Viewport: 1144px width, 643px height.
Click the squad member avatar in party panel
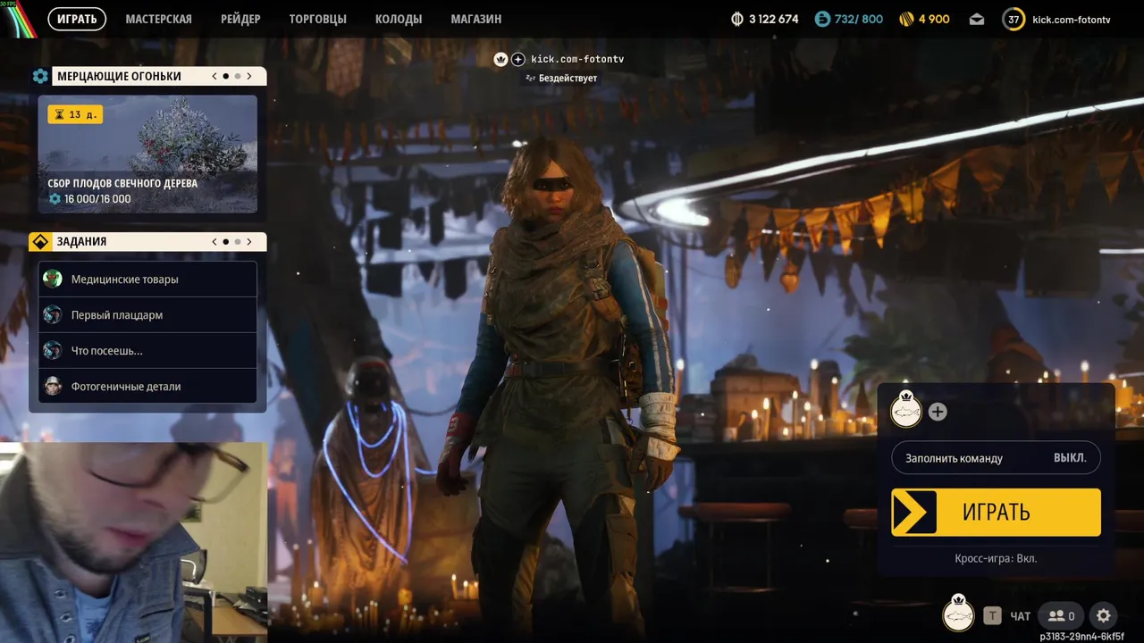point(906,411)
